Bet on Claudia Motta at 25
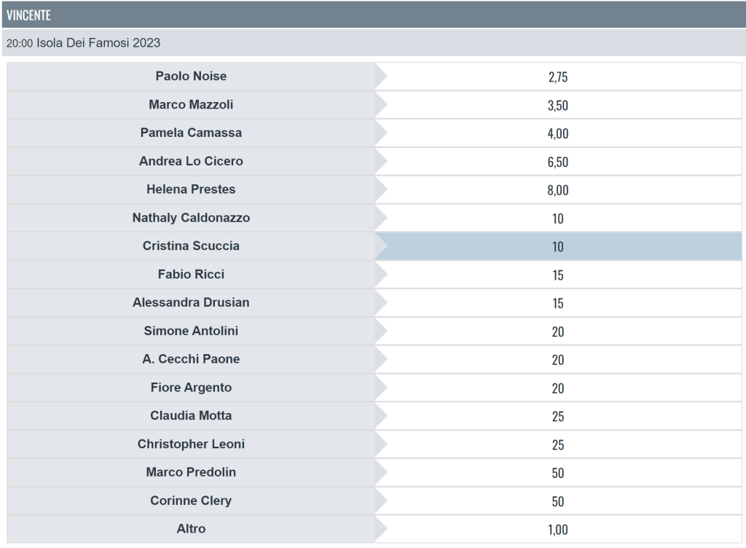Image resolution: width=746 pixels, height=548 pixels. pos(558,416)
